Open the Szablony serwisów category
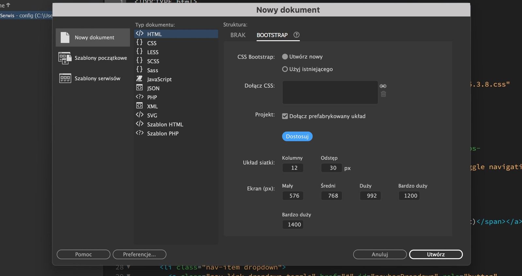This screenshot has width=522, height=276. 93,78
